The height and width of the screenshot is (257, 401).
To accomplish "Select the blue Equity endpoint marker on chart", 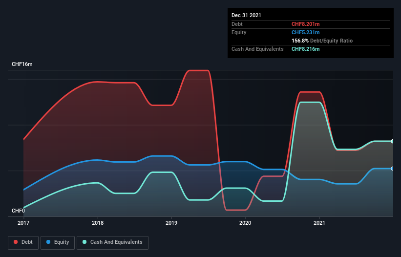I will 393,169.
